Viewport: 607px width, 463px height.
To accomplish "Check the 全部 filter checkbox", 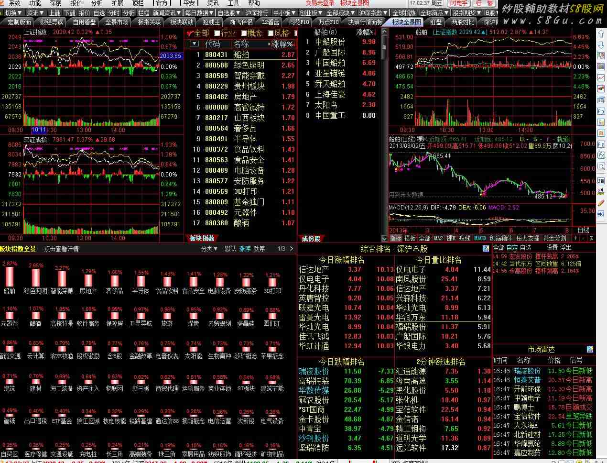I will 190,33.
